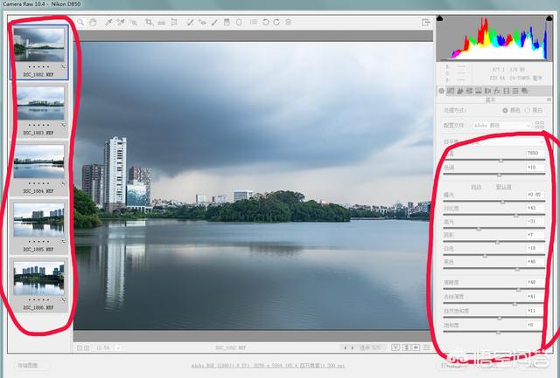Click the 色温 temperature value field
560x378 pixels.
click(532, 153)
